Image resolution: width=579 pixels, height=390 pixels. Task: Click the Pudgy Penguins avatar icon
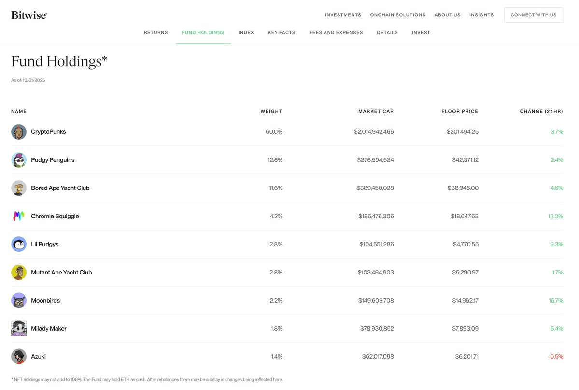tap(19, 160)
